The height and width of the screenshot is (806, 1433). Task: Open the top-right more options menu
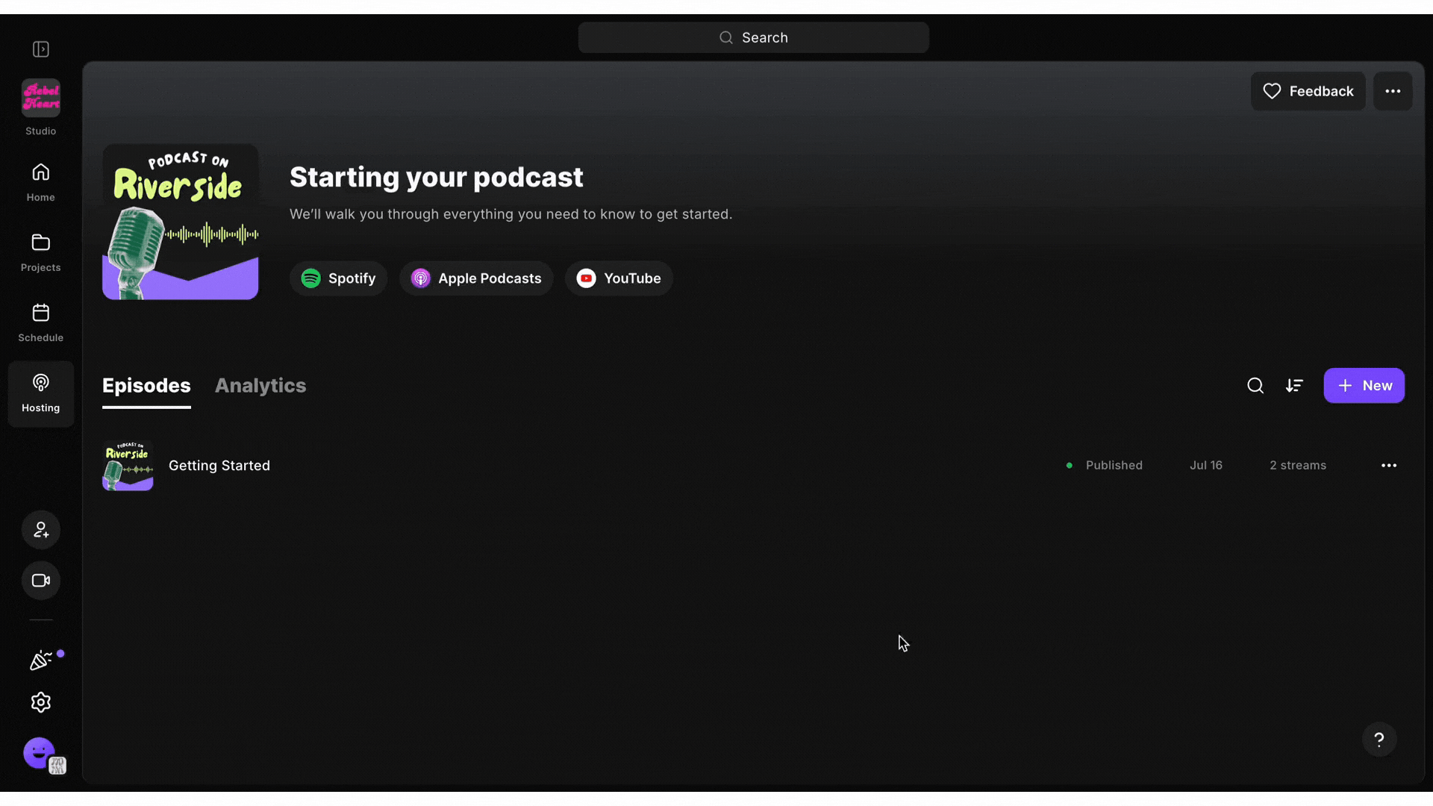point(1393,91)
